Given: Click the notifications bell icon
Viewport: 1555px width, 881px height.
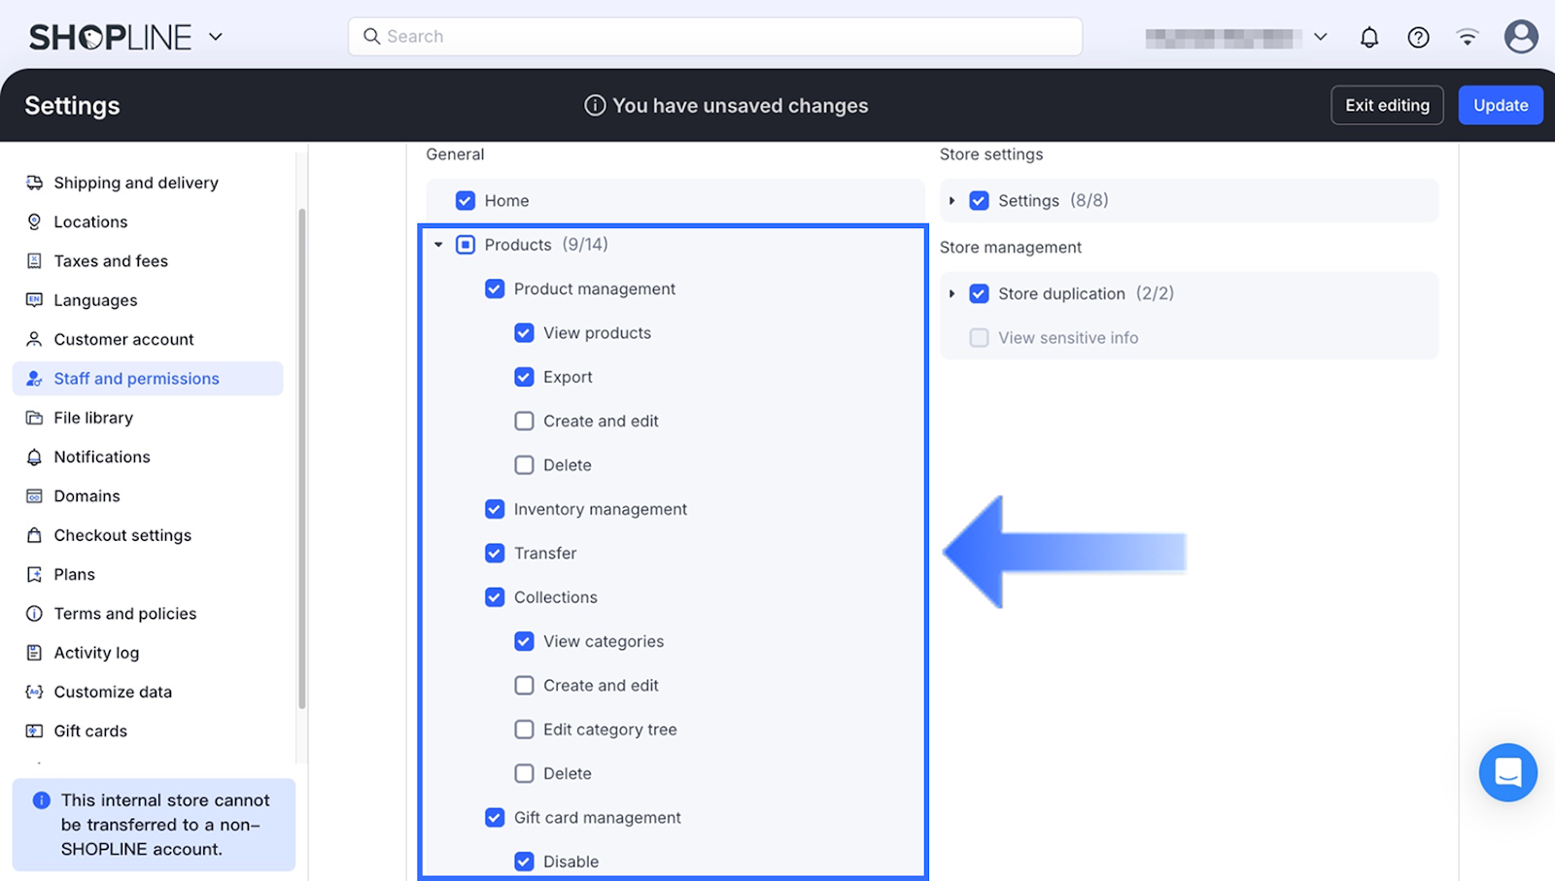Looking at the screenshot, I should coord(1368,38).
